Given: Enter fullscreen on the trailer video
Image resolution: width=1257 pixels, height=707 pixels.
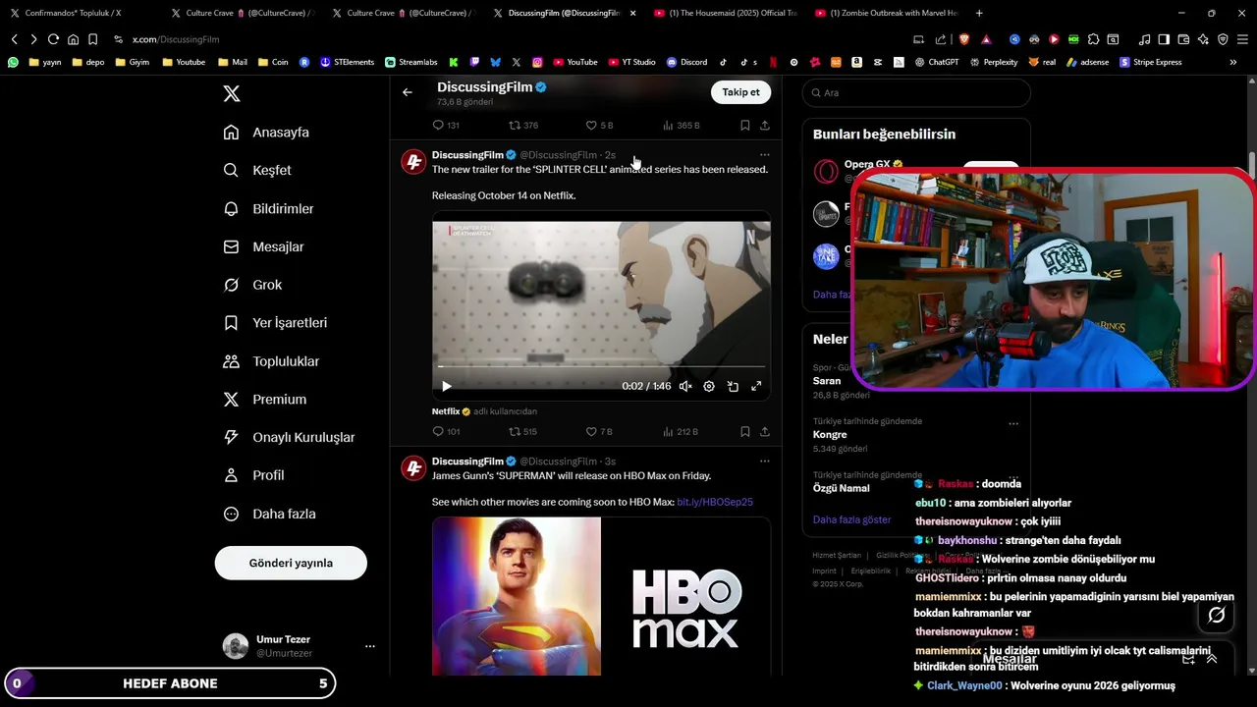Looking at the screenshot, I should (x=756, y=387).
